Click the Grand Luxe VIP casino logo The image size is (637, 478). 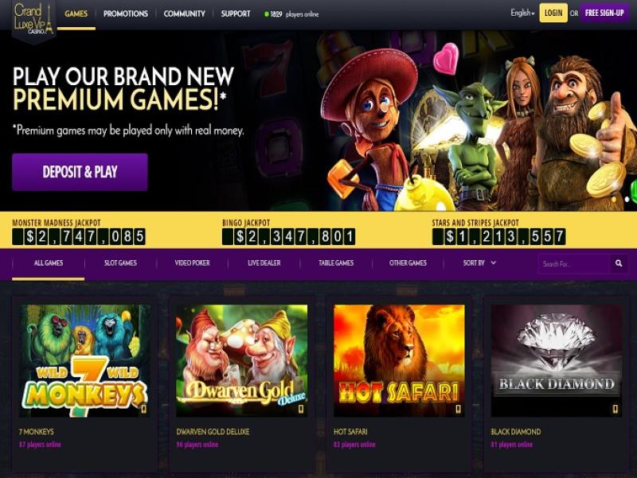click(x=33, y=19)
